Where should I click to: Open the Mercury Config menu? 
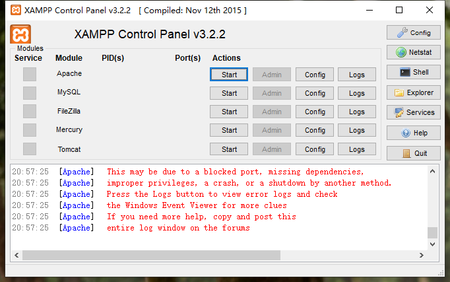click(315, 130)
